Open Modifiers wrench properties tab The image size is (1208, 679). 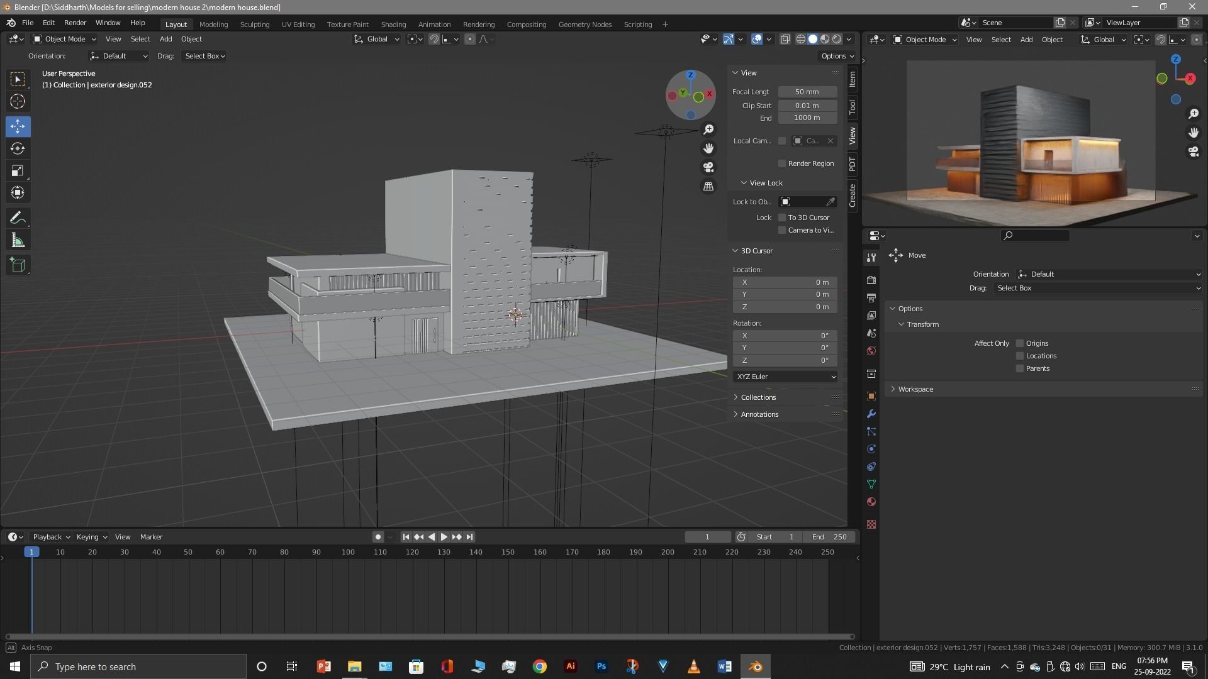click(871, 414)
